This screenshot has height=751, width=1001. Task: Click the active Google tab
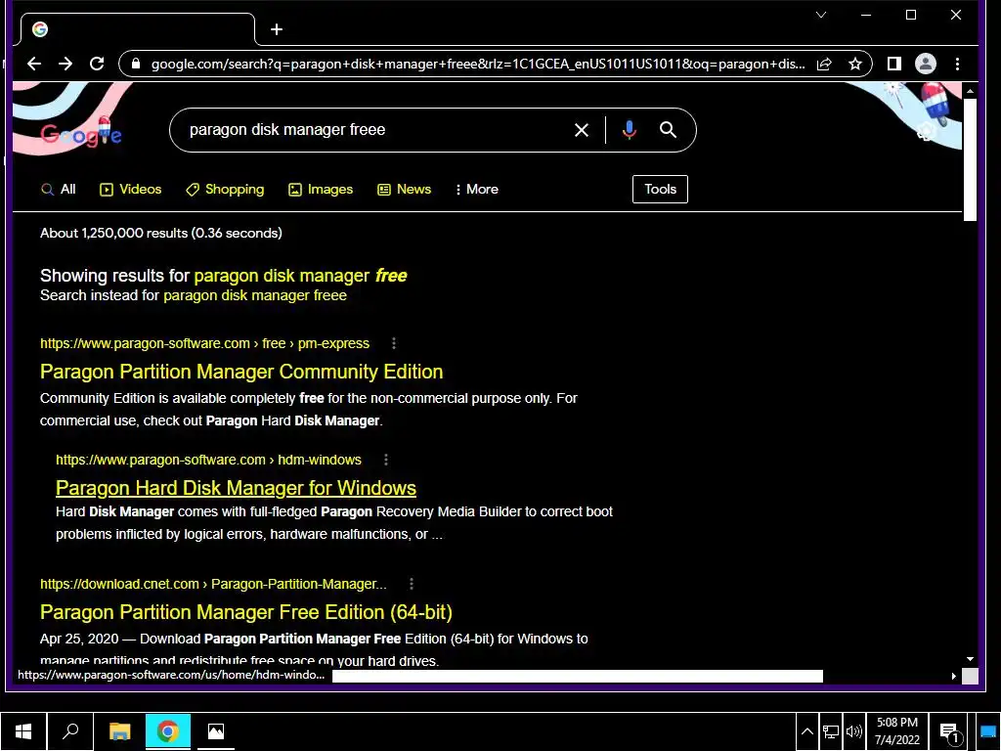click(x=137, y=29)
